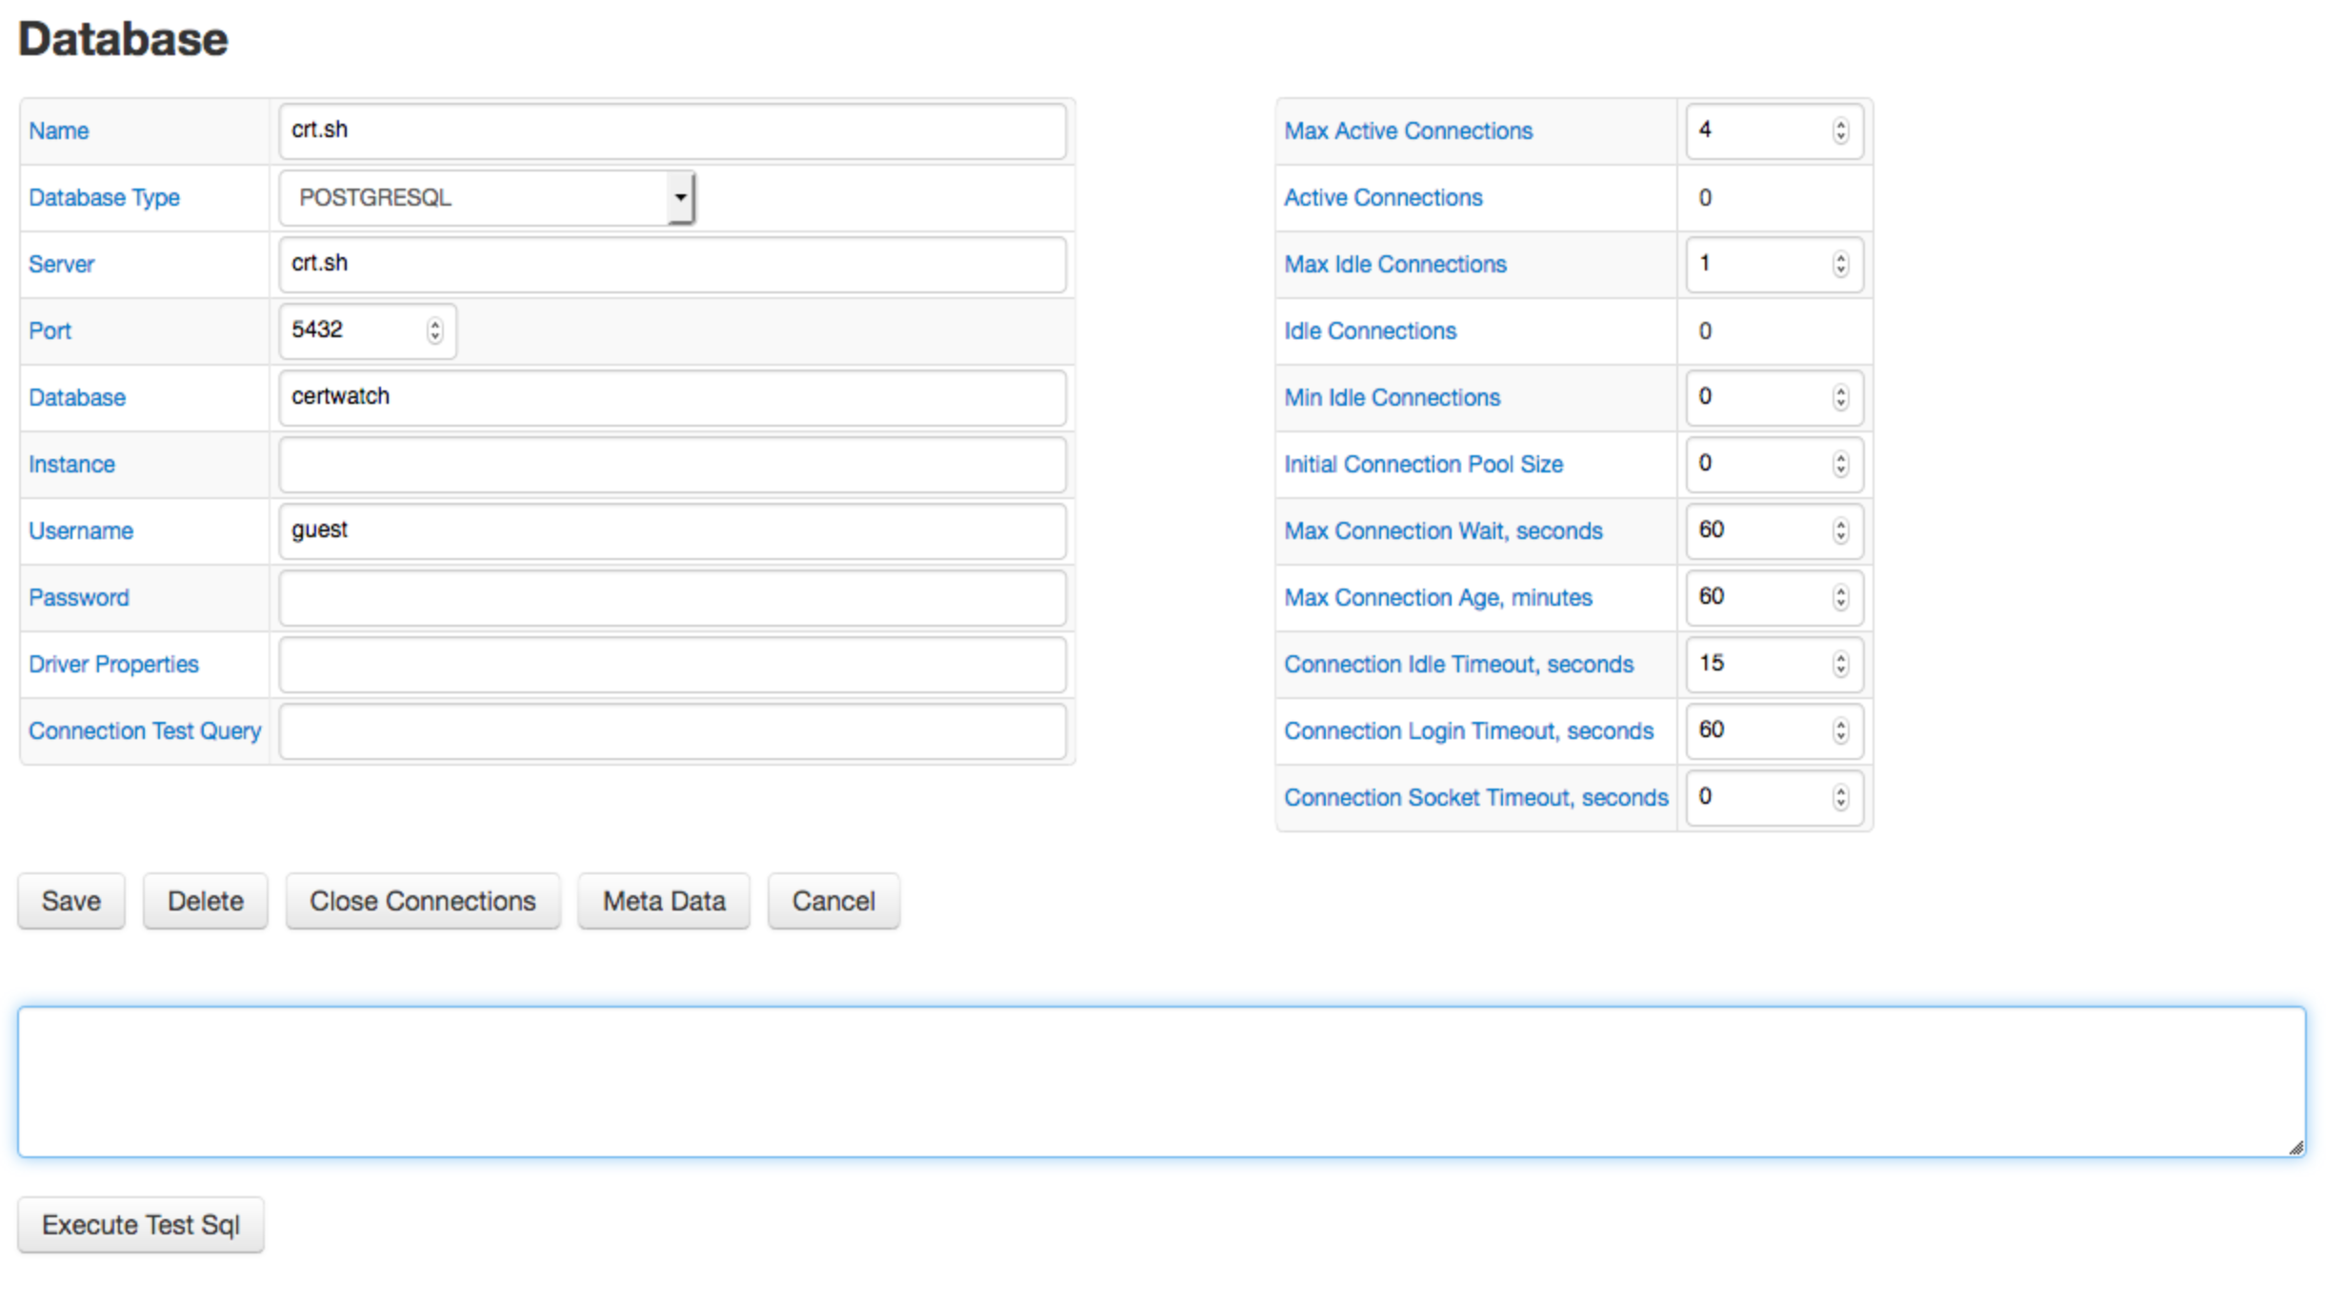Click the Database page heading

(x=123, y=40)
